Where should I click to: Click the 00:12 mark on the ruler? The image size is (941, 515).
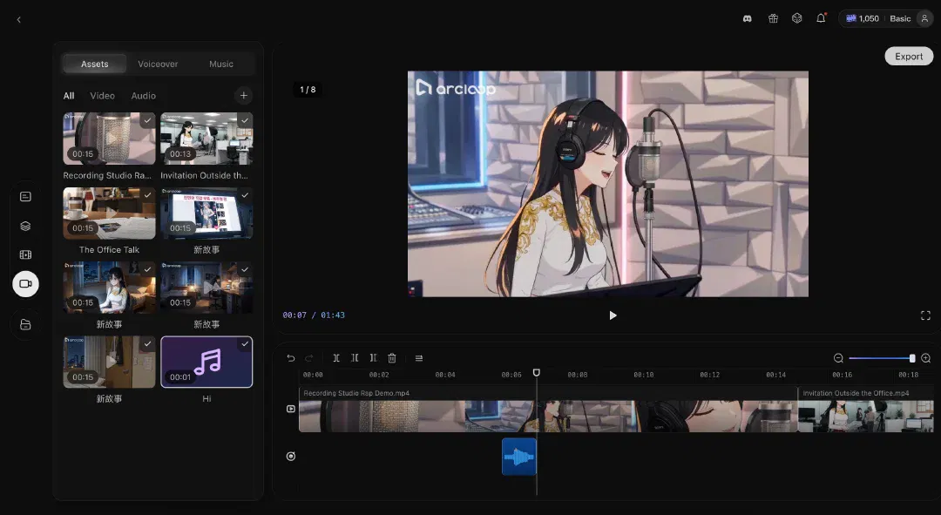[x=709, y=375]
